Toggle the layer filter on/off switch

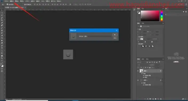(159, 62)
